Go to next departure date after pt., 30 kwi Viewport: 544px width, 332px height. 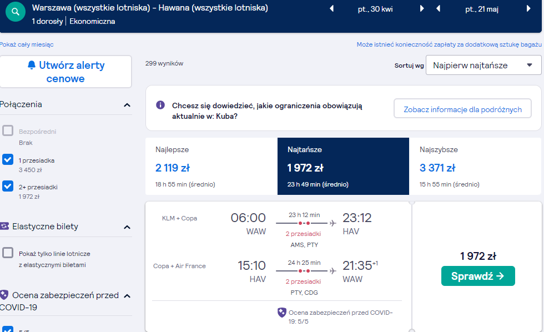coord(421,8)
